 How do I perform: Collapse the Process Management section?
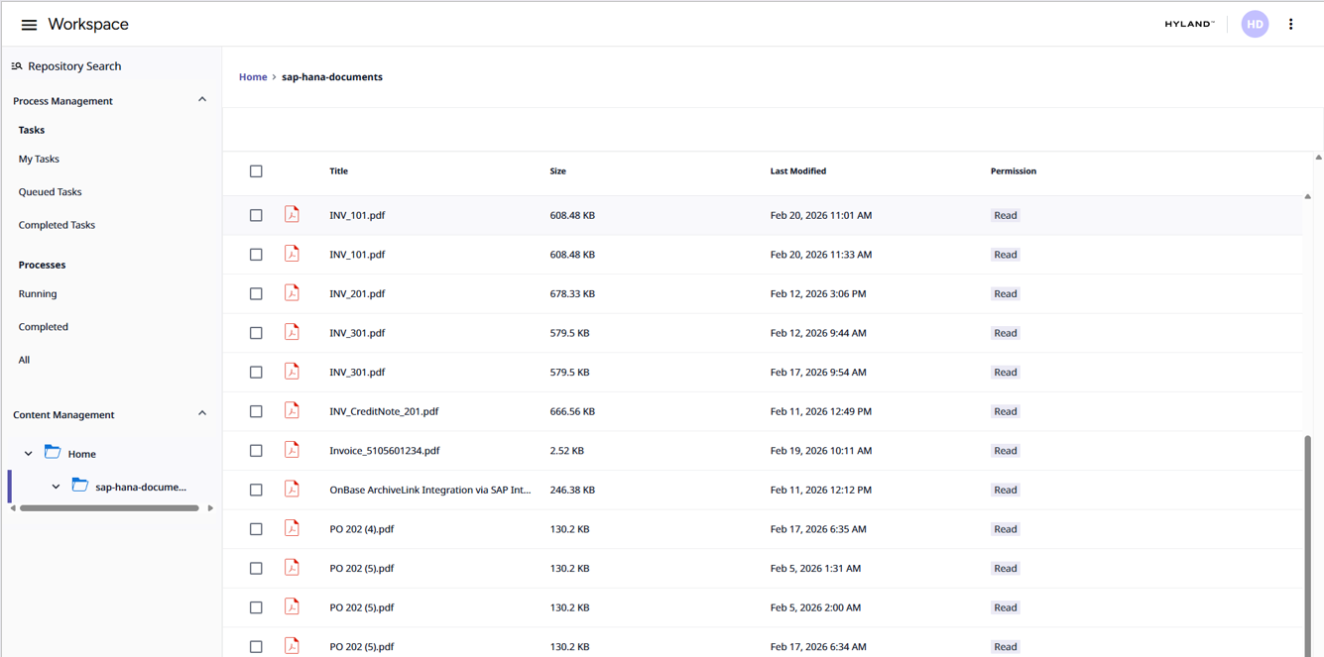pos(202,100)
